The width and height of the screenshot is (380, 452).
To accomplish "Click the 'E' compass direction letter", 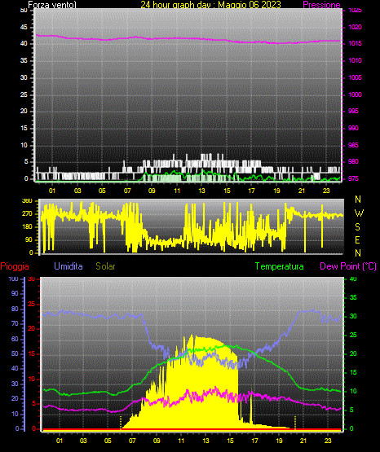I will 357,239.
